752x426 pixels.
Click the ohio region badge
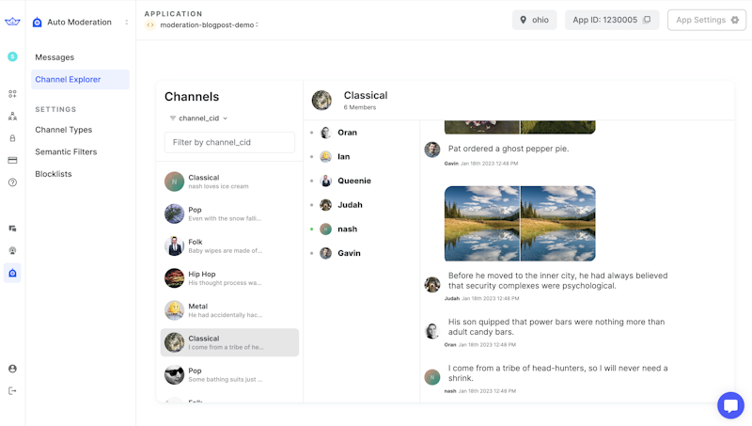click(534, 20)
